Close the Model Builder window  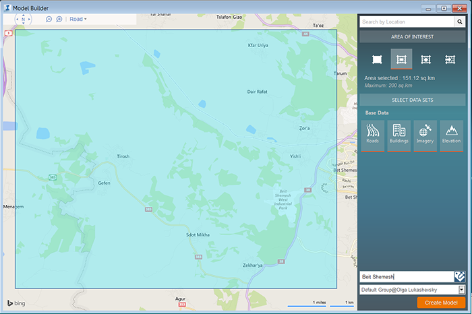459,8
